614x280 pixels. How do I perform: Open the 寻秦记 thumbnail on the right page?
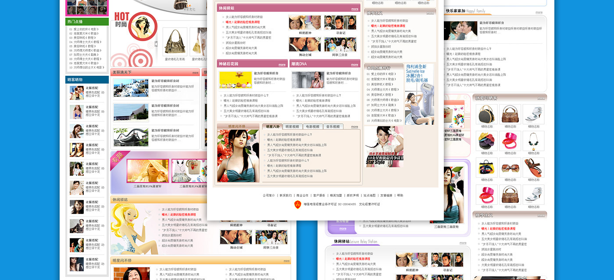coord(447,260)
